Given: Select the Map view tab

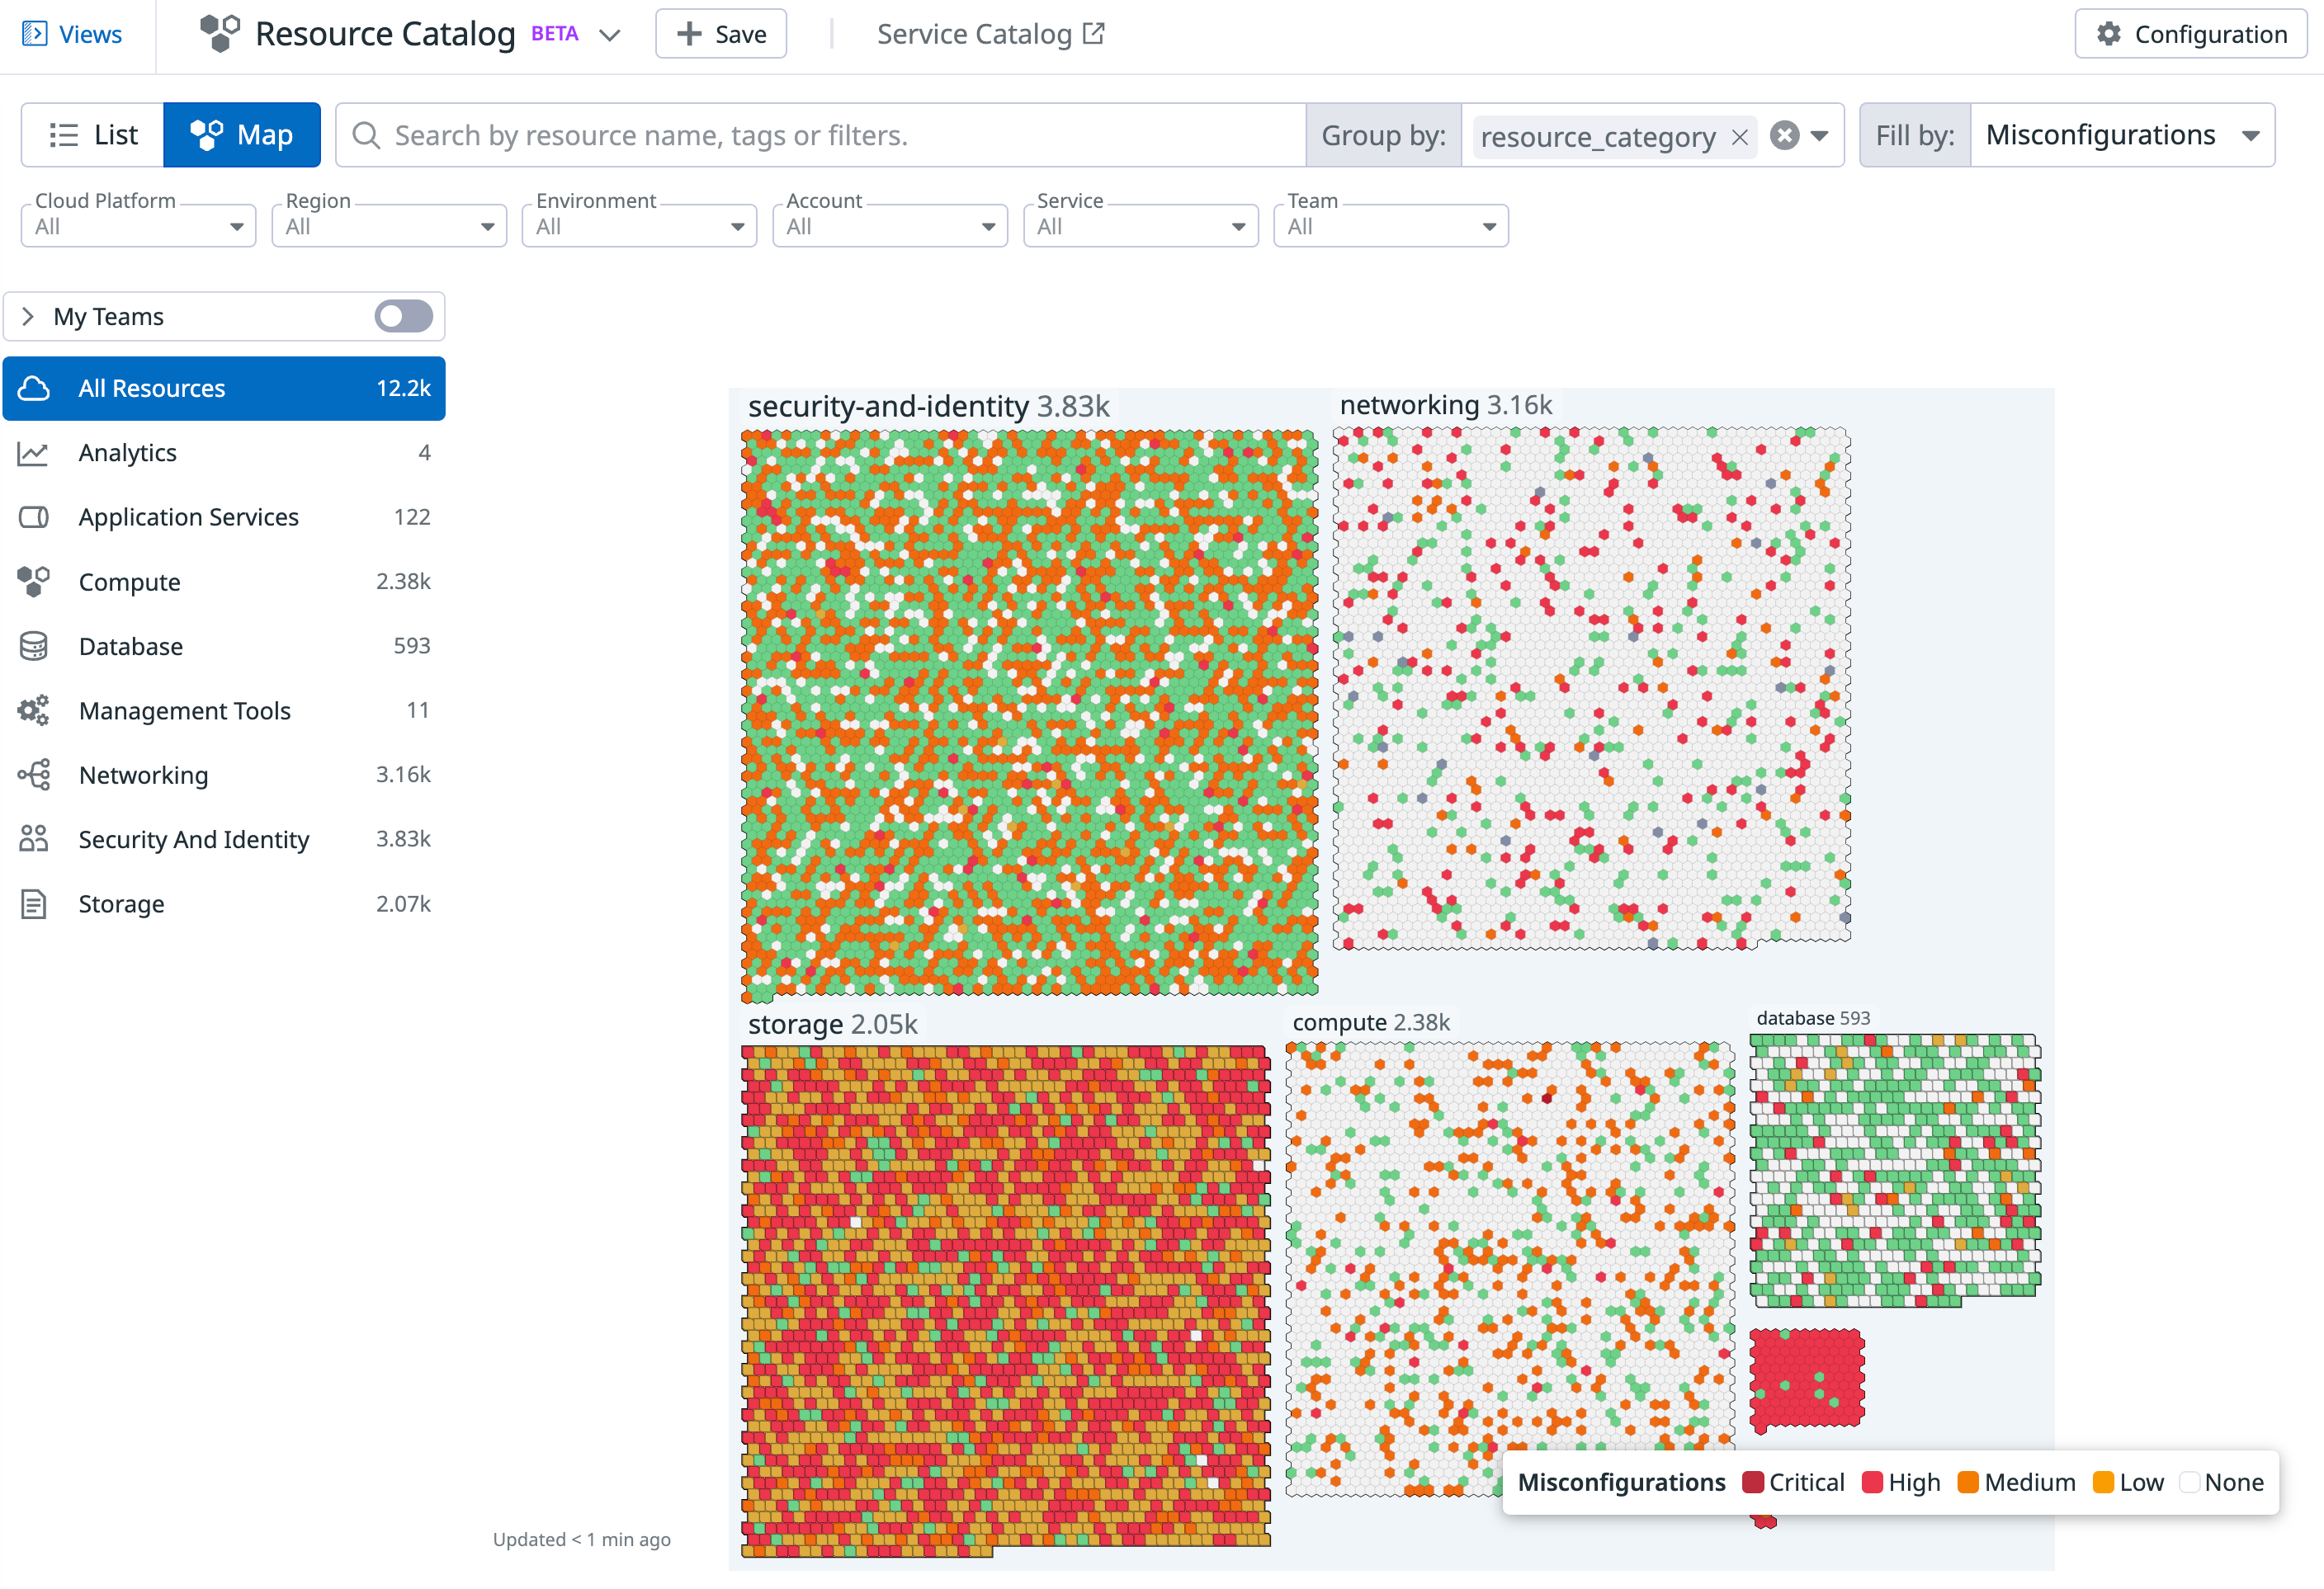Looking at the screenshot, I should tap(242, 135).
